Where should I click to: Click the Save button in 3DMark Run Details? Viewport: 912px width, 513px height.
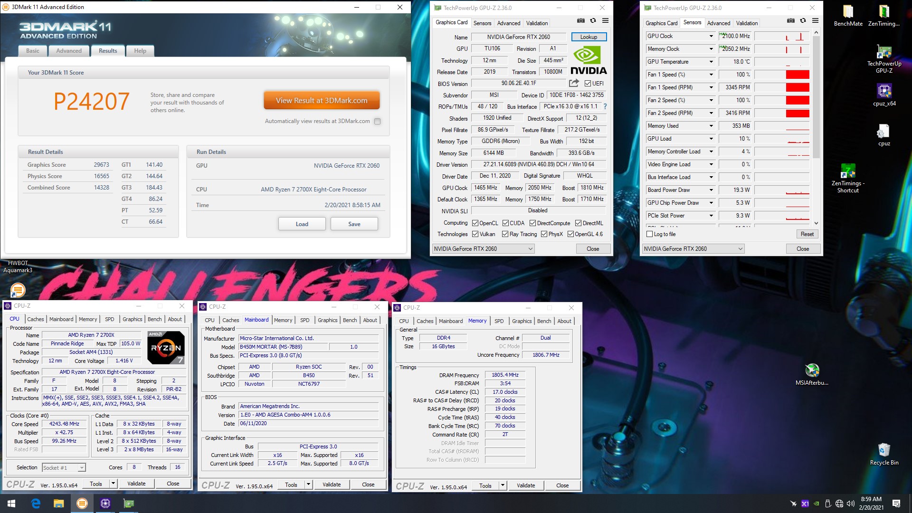point(354,224)
